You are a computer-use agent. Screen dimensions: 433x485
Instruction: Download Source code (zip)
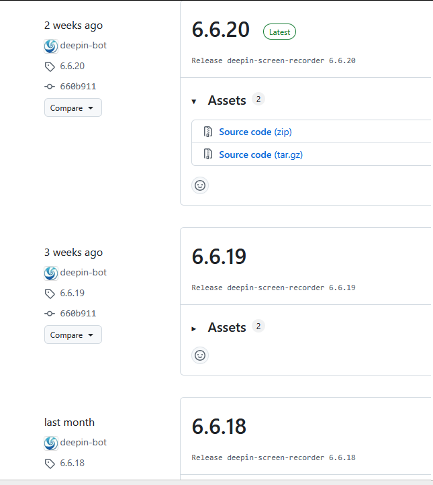(255, 132)
